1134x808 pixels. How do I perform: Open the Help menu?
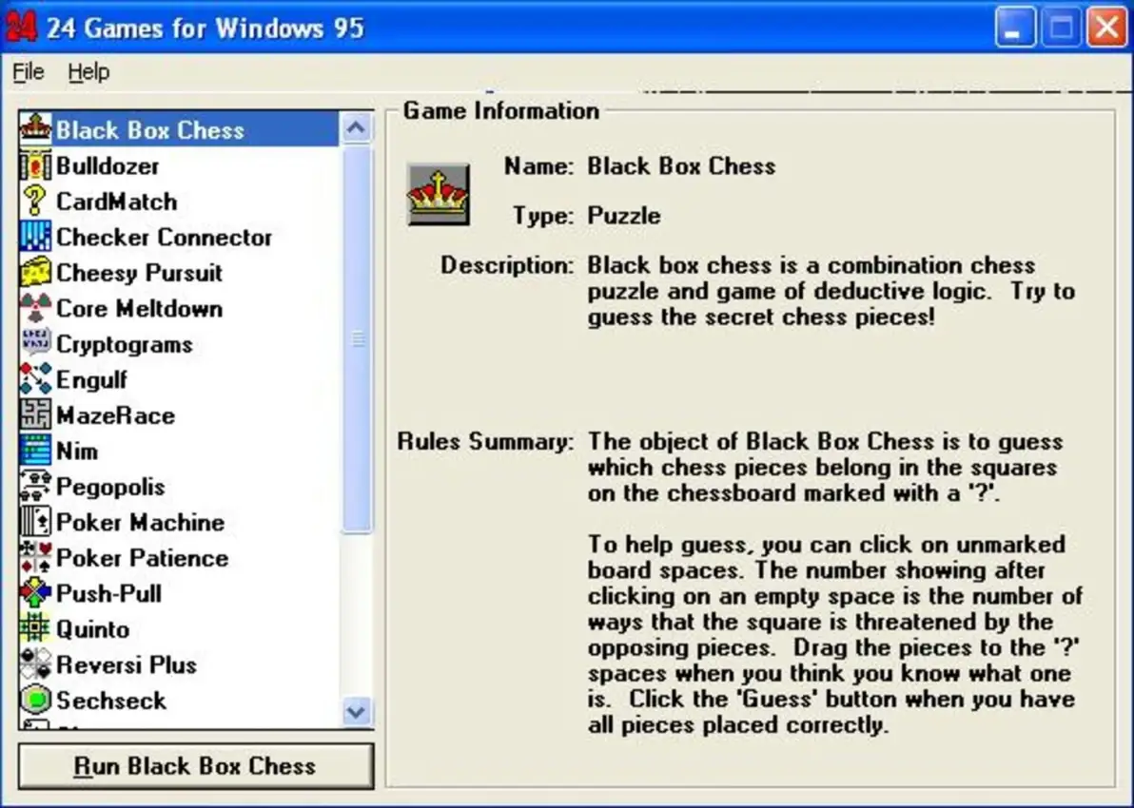point(88,71)
